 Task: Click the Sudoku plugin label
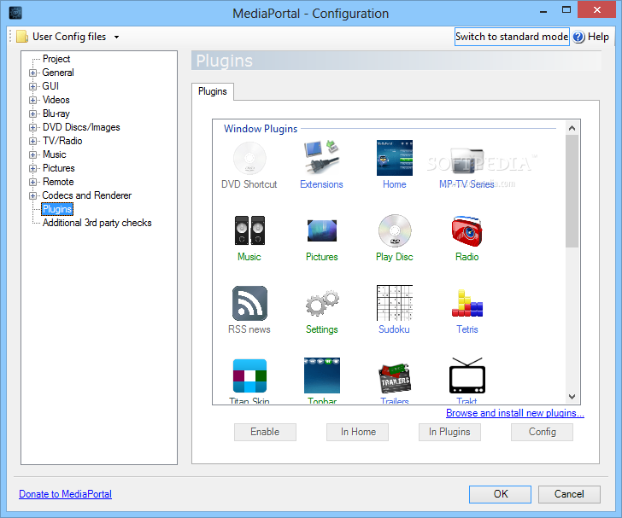394,329
